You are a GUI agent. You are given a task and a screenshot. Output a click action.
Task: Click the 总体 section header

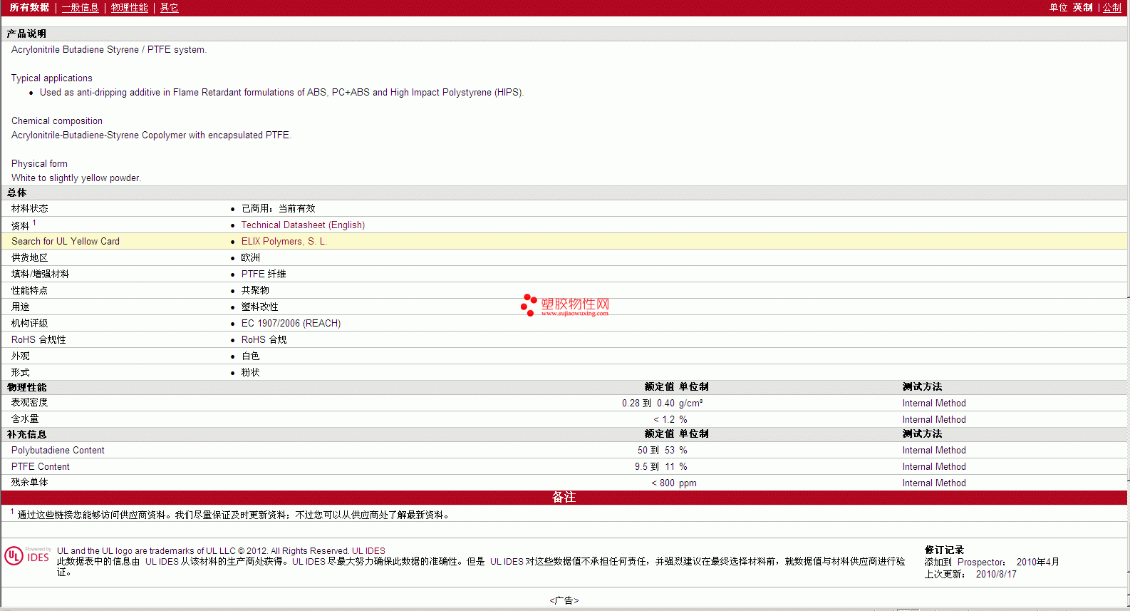tap(16, 192)
